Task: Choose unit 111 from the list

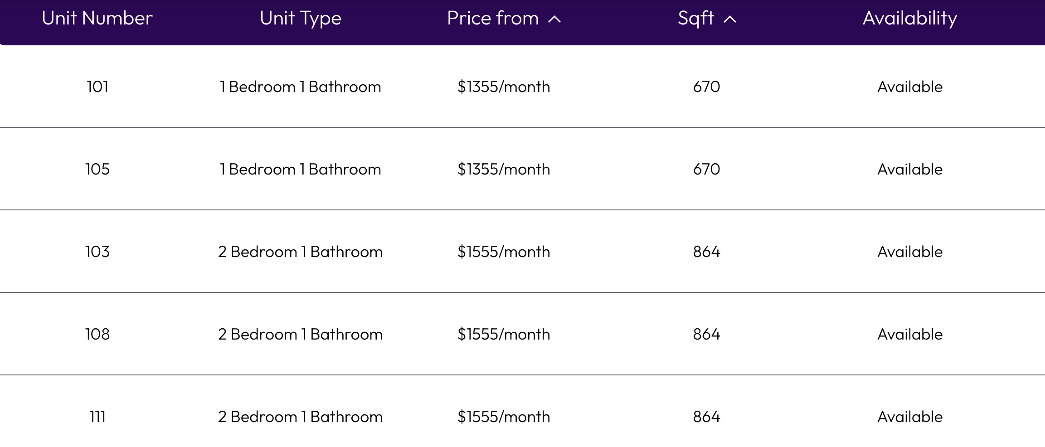Action: pyautogui.click(x=97, y=417)
